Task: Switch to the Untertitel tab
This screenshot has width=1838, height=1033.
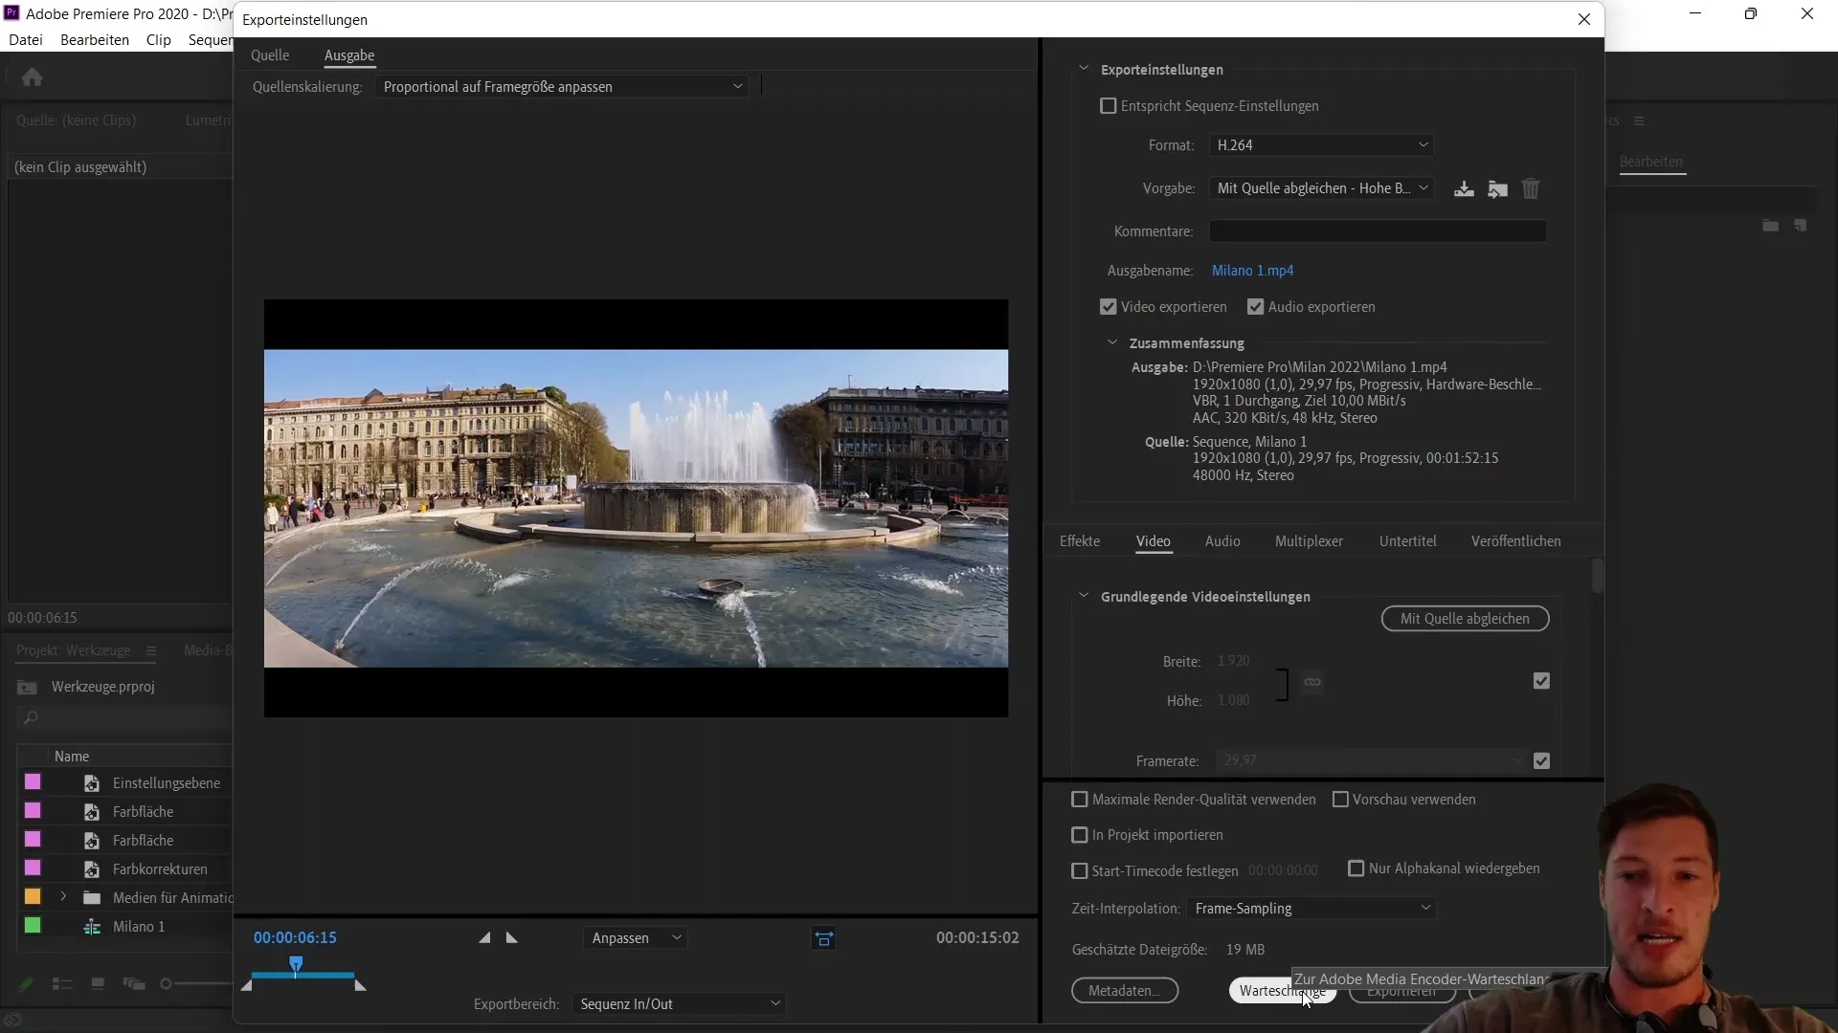Action: click(1407, 541)
